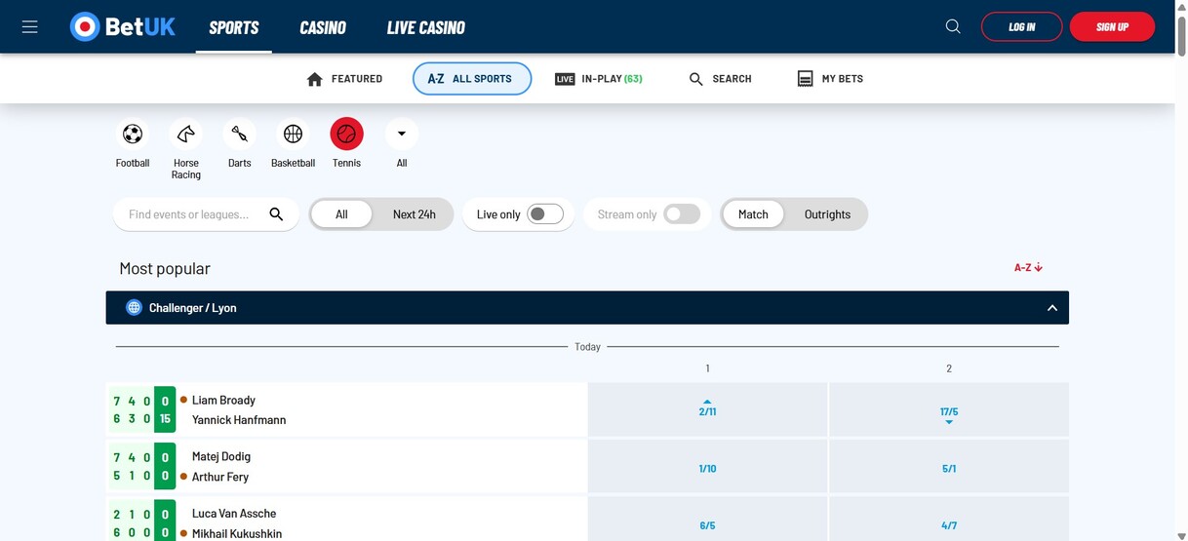Image resolution: width=1188 pixels, height=541 pixels.
Task: Select the Football sport icon
Action: tap(133, 135)
